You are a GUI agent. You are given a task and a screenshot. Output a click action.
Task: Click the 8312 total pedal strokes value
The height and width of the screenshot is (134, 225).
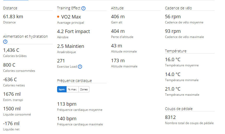[x=170, y=117]
